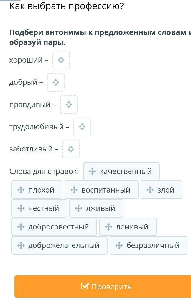Click move handle icon on плохой chip
This screenshot has width=191, height=300.
tap(21, 190)
